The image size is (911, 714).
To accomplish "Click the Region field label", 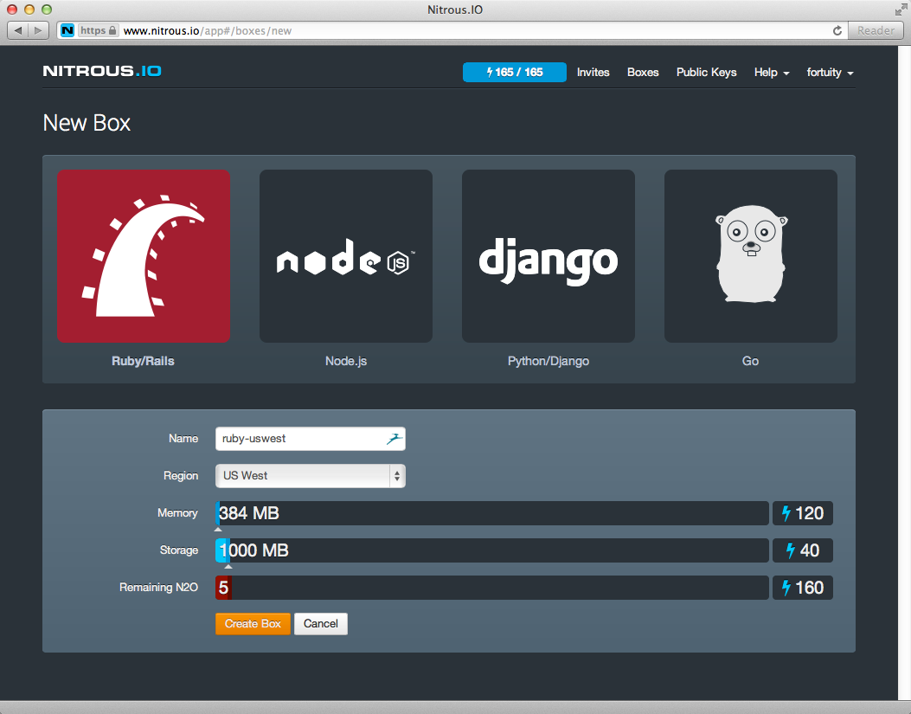I will click(x=181, y=476).
